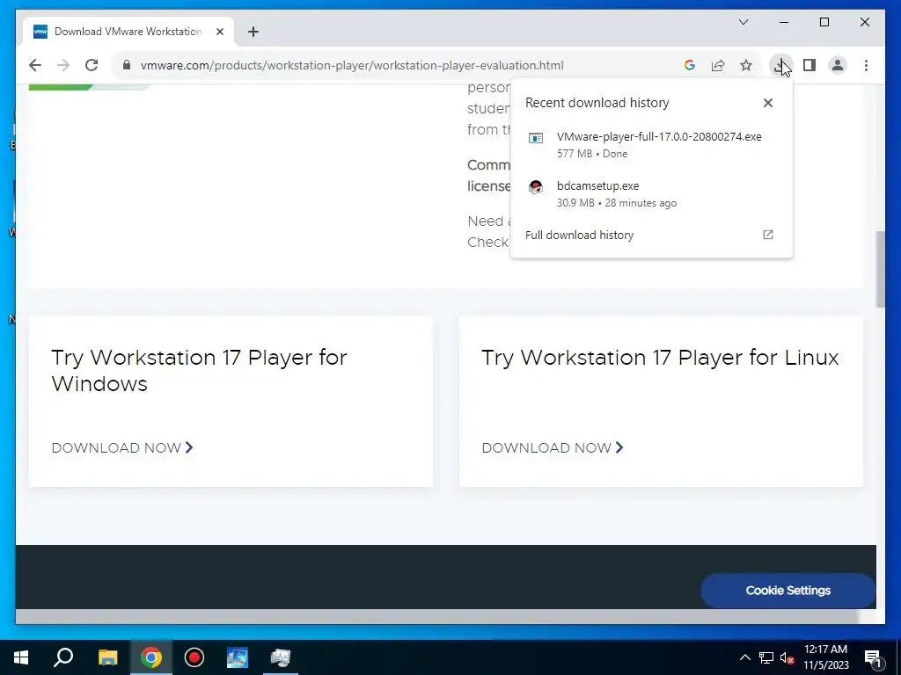Open File Explorer from the taskbar

pos(107,657)
